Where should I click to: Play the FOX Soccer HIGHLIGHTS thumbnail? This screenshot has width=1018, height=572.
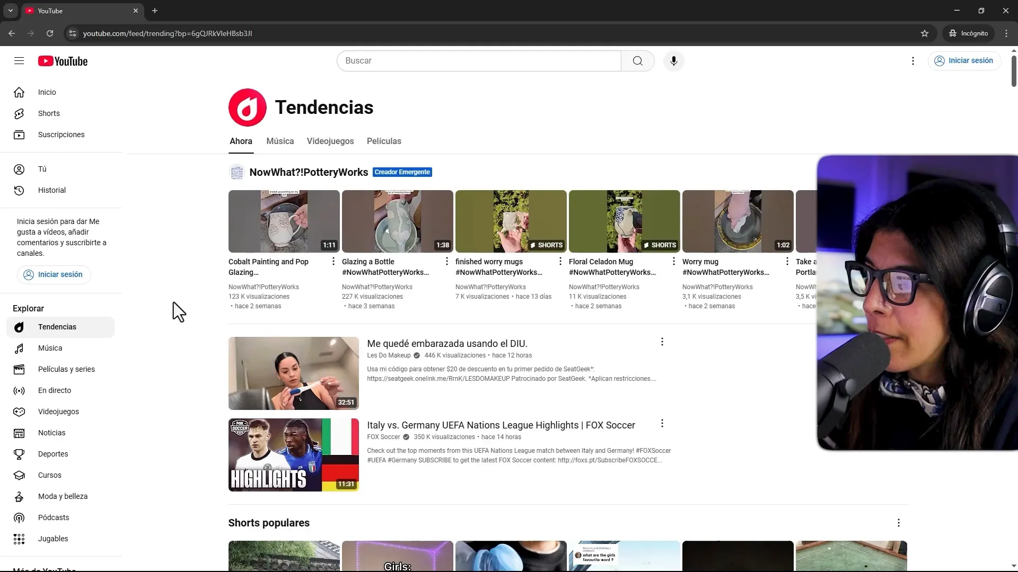(x=293, y=455)
